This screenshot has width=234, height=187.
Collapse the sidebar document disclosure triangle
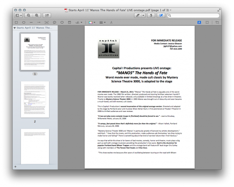pyautogui.click(x=15, y=28)
